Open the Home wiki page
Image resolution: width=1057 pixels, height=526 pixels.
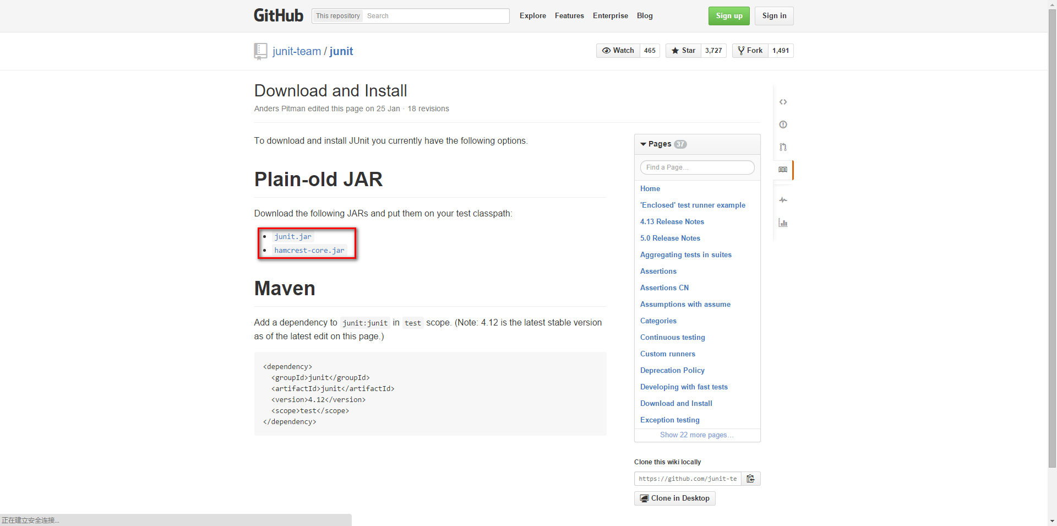pyautogui.click(x=650, y=188)
